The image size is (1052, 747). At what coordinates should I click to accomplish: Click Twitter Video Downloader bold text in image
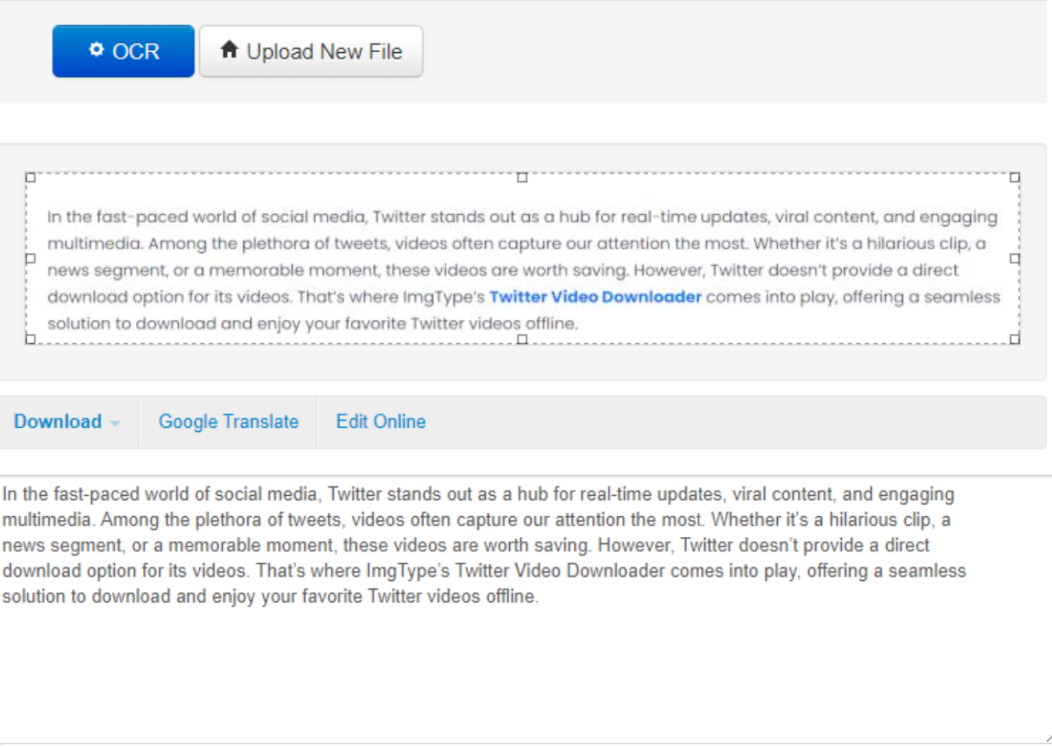coord(595,297)
